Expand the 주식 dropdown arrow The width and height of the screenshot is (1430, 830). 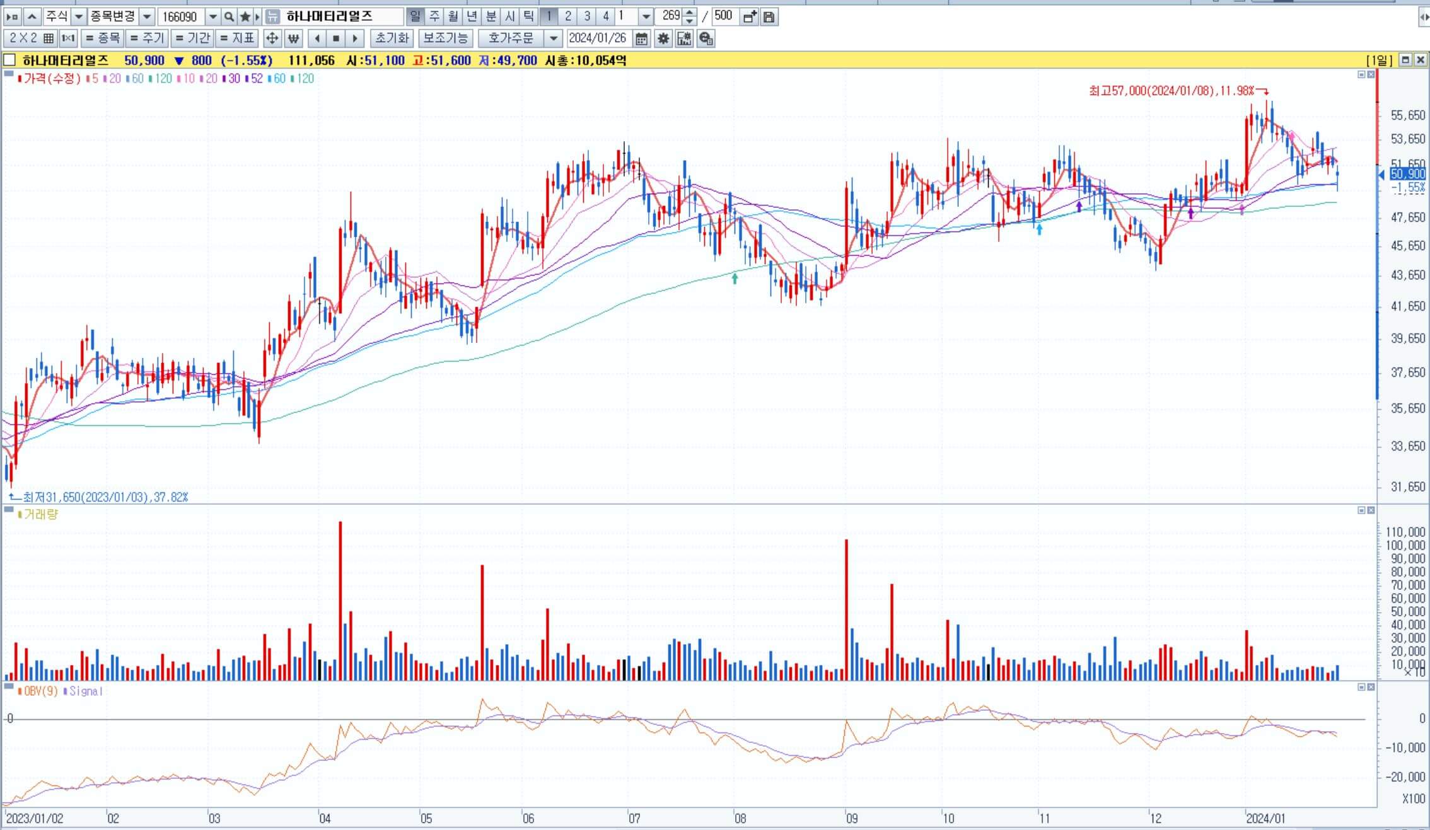point(79,16)
